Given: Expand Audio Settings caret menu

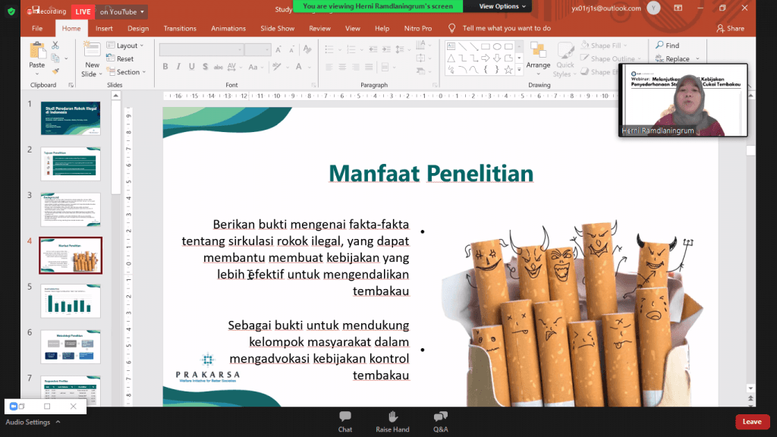Looking at the screenshot, I should click(x=58, y=422).
